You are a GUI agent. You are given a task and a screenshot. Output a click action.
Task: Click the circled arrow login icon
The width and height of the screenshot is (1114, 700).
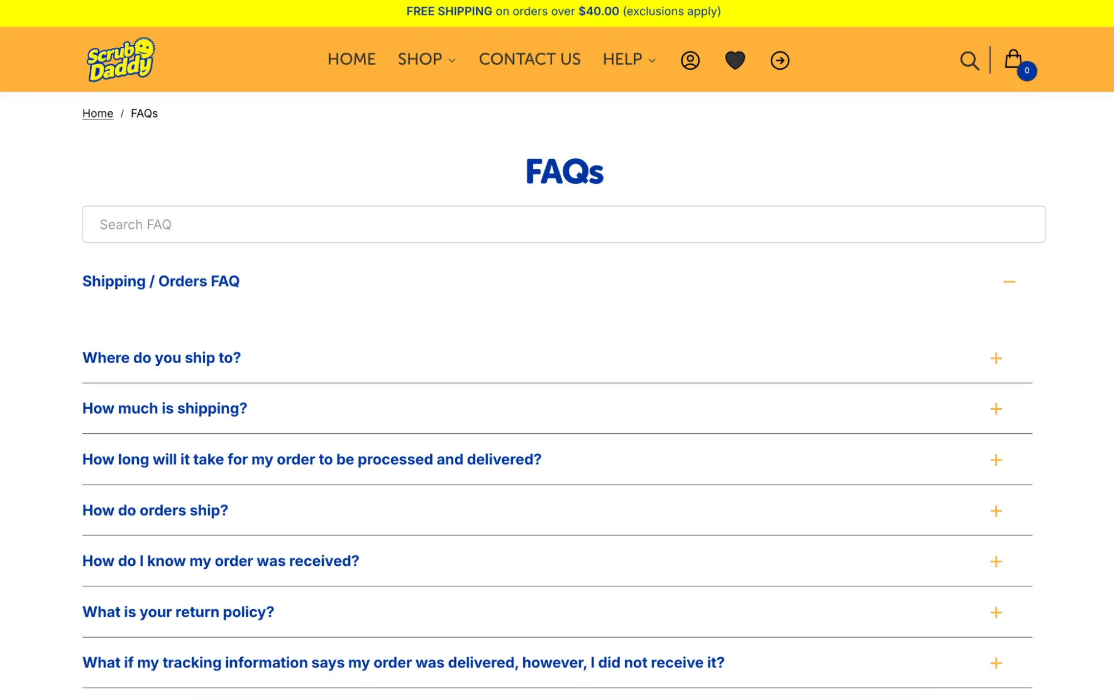(x=780, y=60)
